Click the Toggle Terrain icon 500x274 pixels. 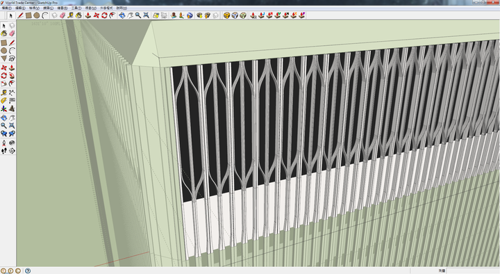pyautogui.click(x=164, y=15)
